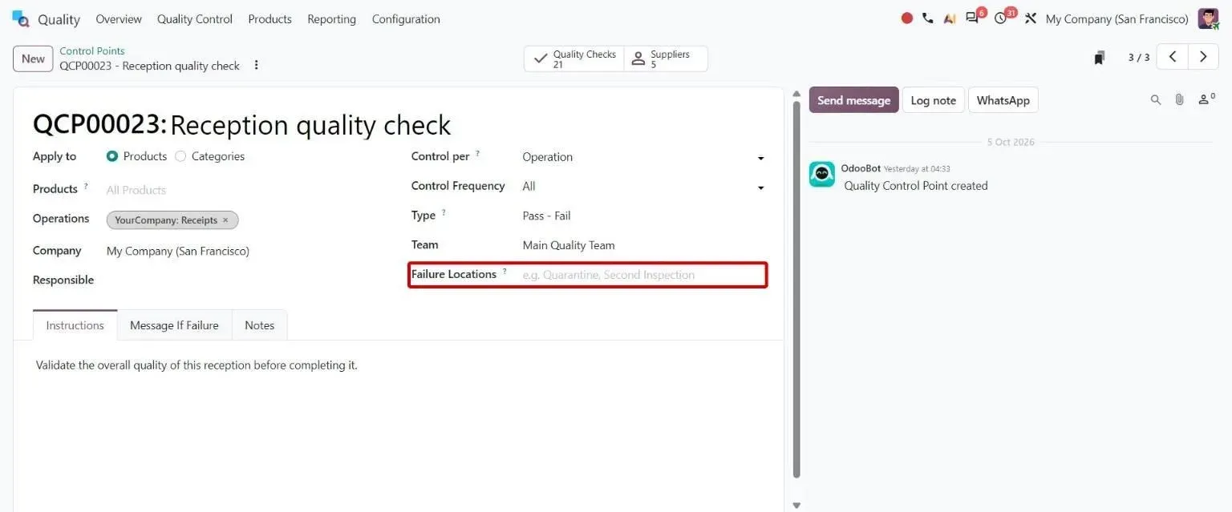Screen dimensions: 1232x512
Task: Open the three-dot actions menu beside the record name
Action: click(x=257, y=66)
